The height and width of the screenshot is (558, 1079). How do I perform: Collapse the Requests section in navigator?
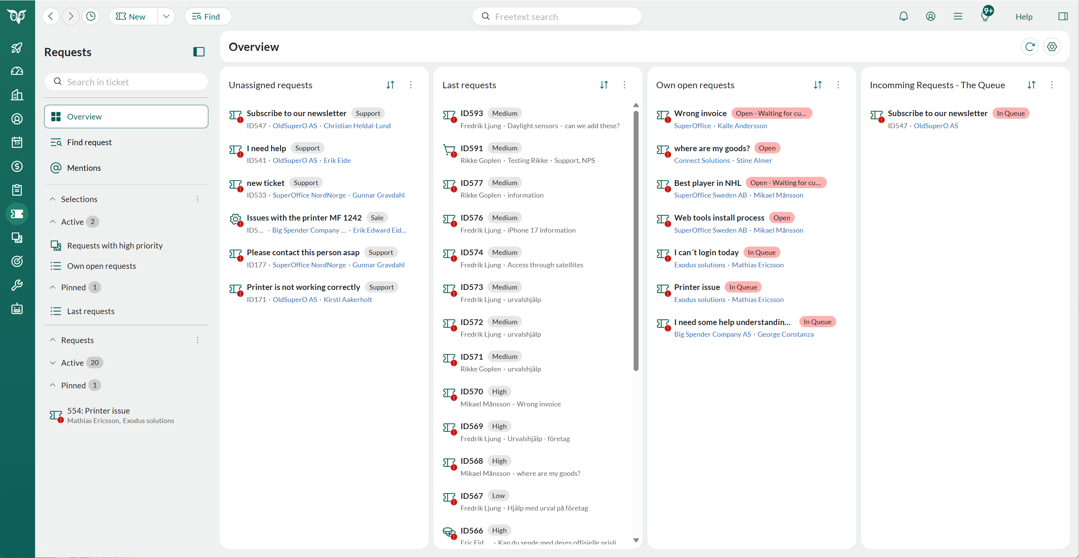52,340
